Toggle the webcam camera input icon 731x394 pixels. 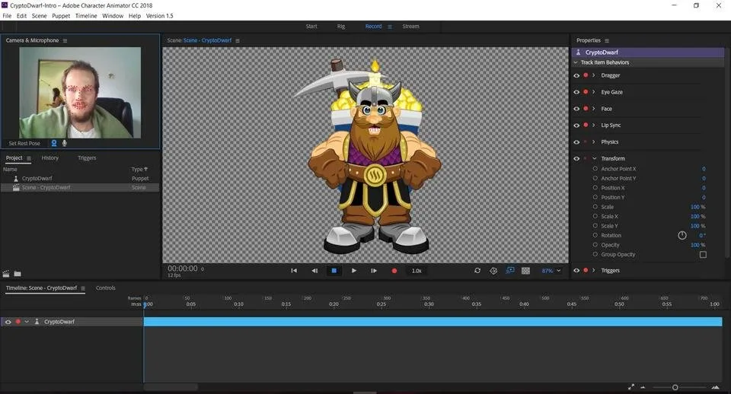click(54, 144)
